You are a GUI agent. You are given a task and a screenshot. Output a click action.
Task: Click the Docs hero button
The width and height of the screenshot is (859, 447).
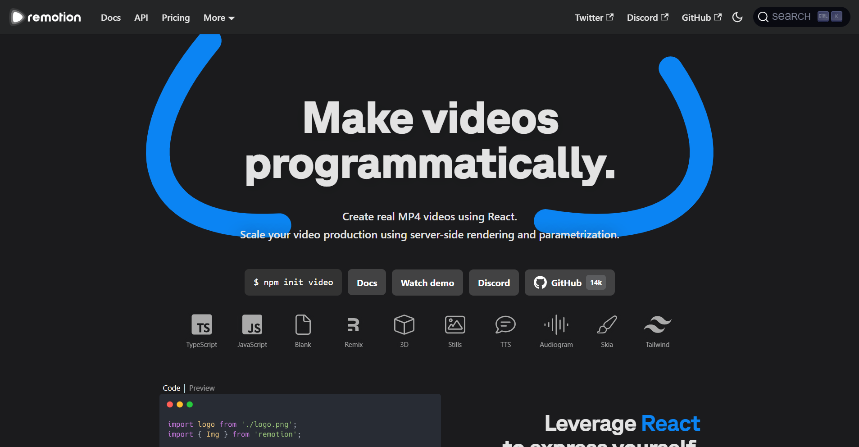(367, 283)
